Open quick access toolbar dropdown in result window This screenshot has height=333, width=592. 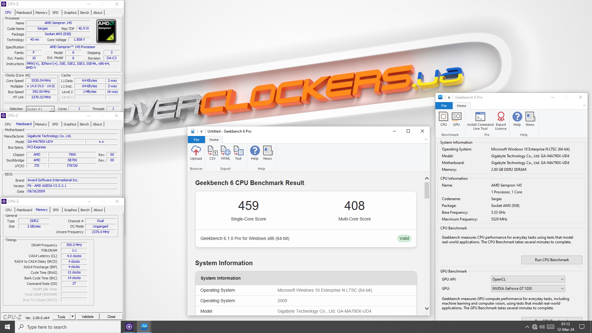(x=201, y=131)
